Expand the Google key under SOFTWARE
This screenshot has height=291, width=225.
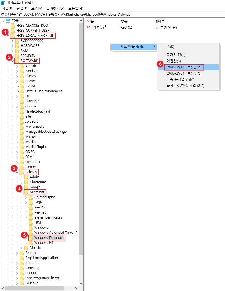point(17,107)
